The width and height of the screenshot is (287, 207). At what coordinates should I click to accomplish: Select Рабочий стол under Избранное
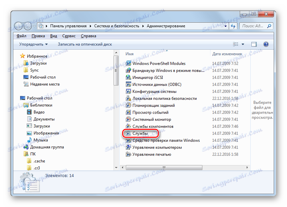(39, 77)
